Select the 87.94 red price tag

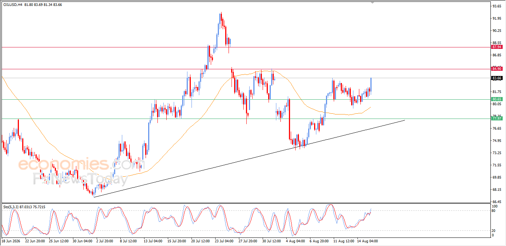[x=497, y=47]
